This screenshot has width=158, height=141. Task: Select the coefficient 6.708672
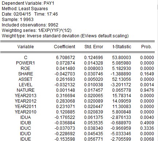(x=66, y=58)
